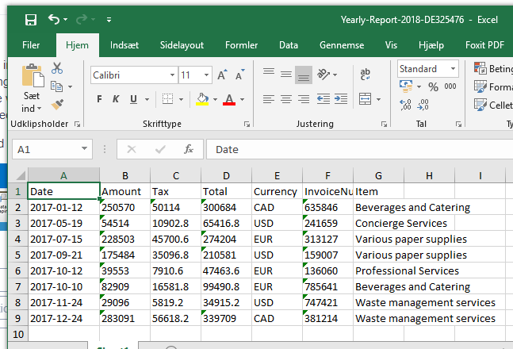
Task: Open the Filer menu
Action: point(31,45)
